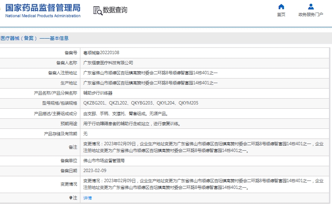Click model list starting with QKZBG201
This screenshot has height=204, width=332.
(x=141, y=103)
